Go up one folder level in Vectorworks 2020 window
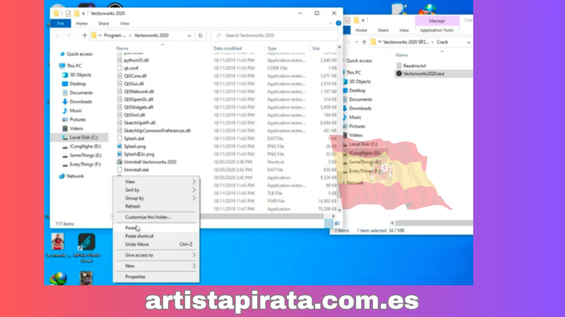This screenshot has width=565, height=317. pyautogui.click(x=84, y=36)
